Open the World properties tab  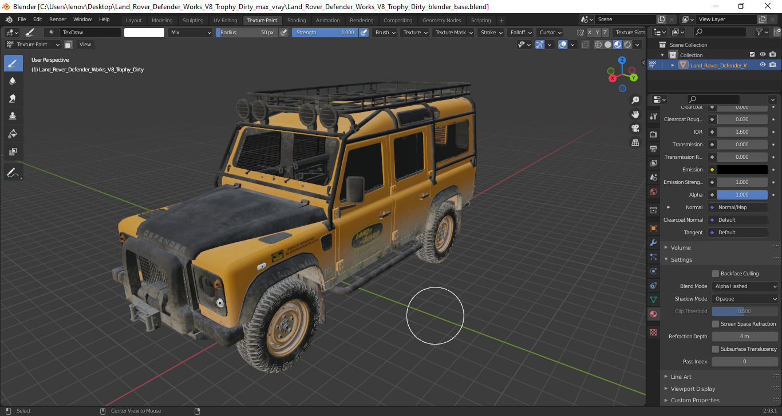(653, 191)
